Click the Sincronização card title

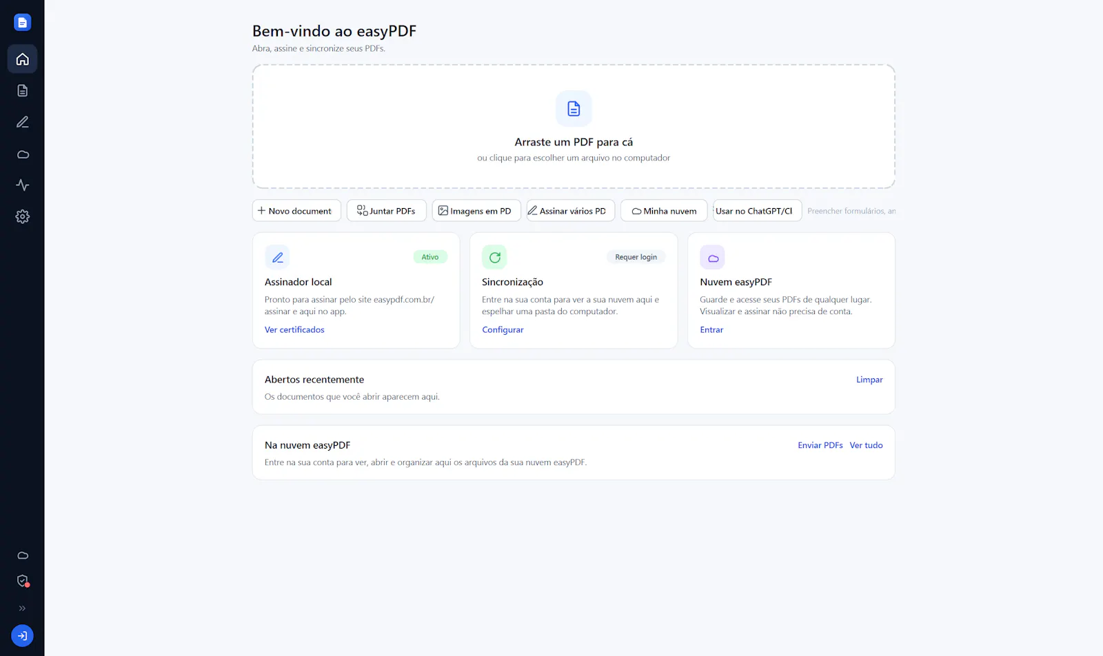click(512, 282)
